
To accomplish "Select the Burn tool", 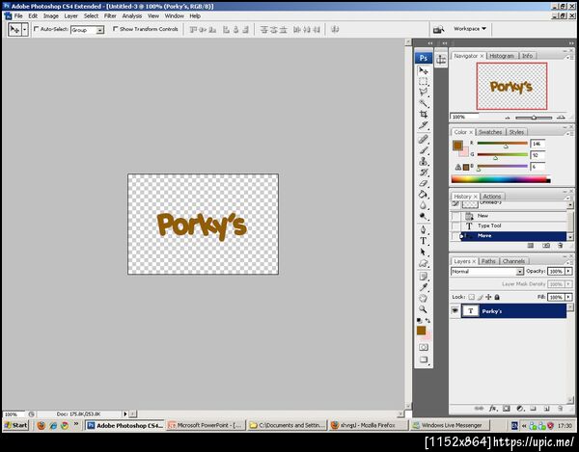I will tap(424, 217).
